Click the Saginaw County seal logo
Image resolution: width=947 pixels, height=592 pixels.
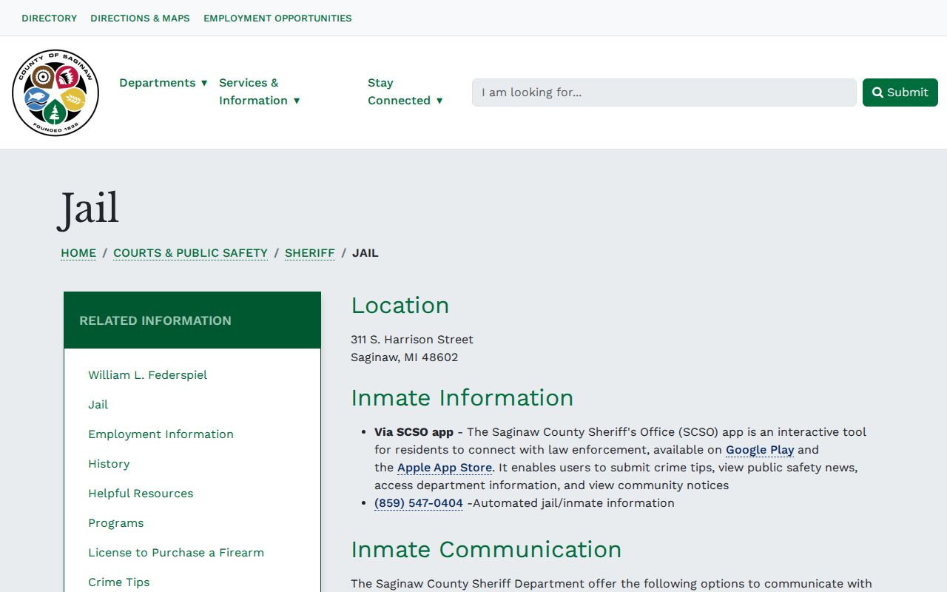(x=55, y=92)
